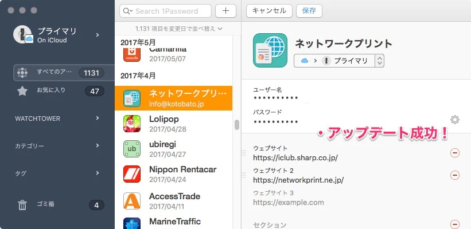This screenshot has height=229, width=471.
Task: Open the trash (ゴミ箱) icon
Action: pyautogui.click(x=22, y=205)
